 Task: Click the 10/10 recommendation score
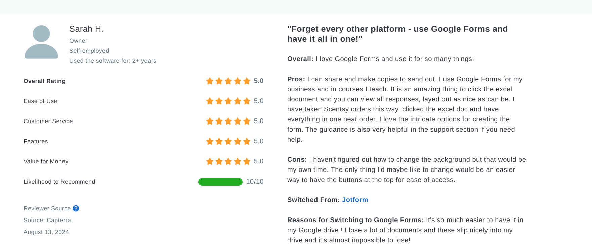[254, 182]
